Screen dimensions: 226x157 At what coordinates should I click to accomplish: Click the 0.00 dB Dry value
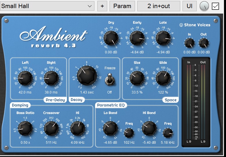[x=111, y=52]
